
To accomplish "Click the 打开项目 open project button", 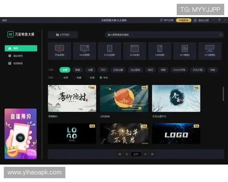I will point(63,35).
